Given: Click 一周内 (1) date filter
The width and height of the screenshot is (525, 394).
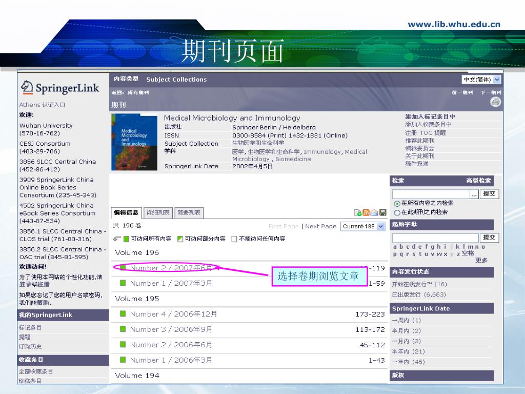Looking at the screenshot, I should (406, 321).
